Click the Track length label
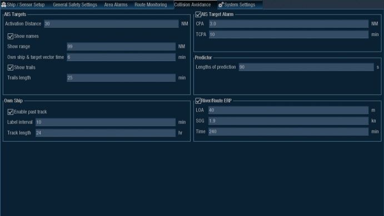Screen dimensions: 384x216 tap(19, 133)
